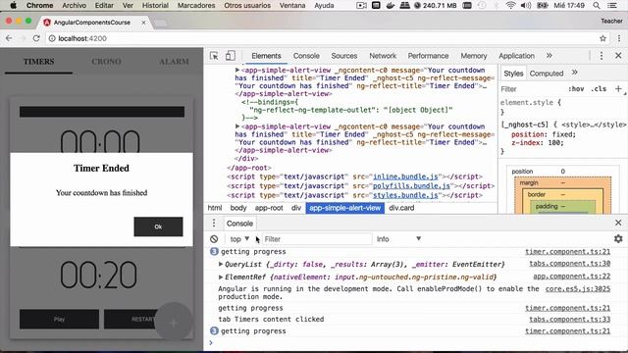
Task: Open Spotlight search in the menu bar
Action: pyautogui.click(x=597, y=5)
